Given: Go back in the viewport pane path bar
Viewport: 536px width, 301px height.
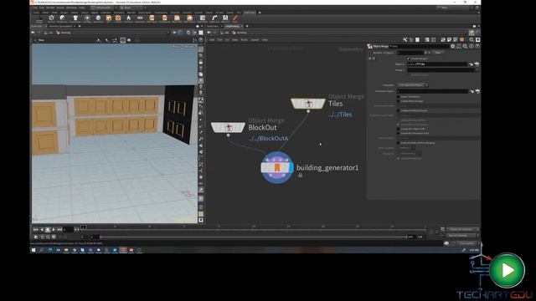Looking at the screenshot, I should [33, 33].
